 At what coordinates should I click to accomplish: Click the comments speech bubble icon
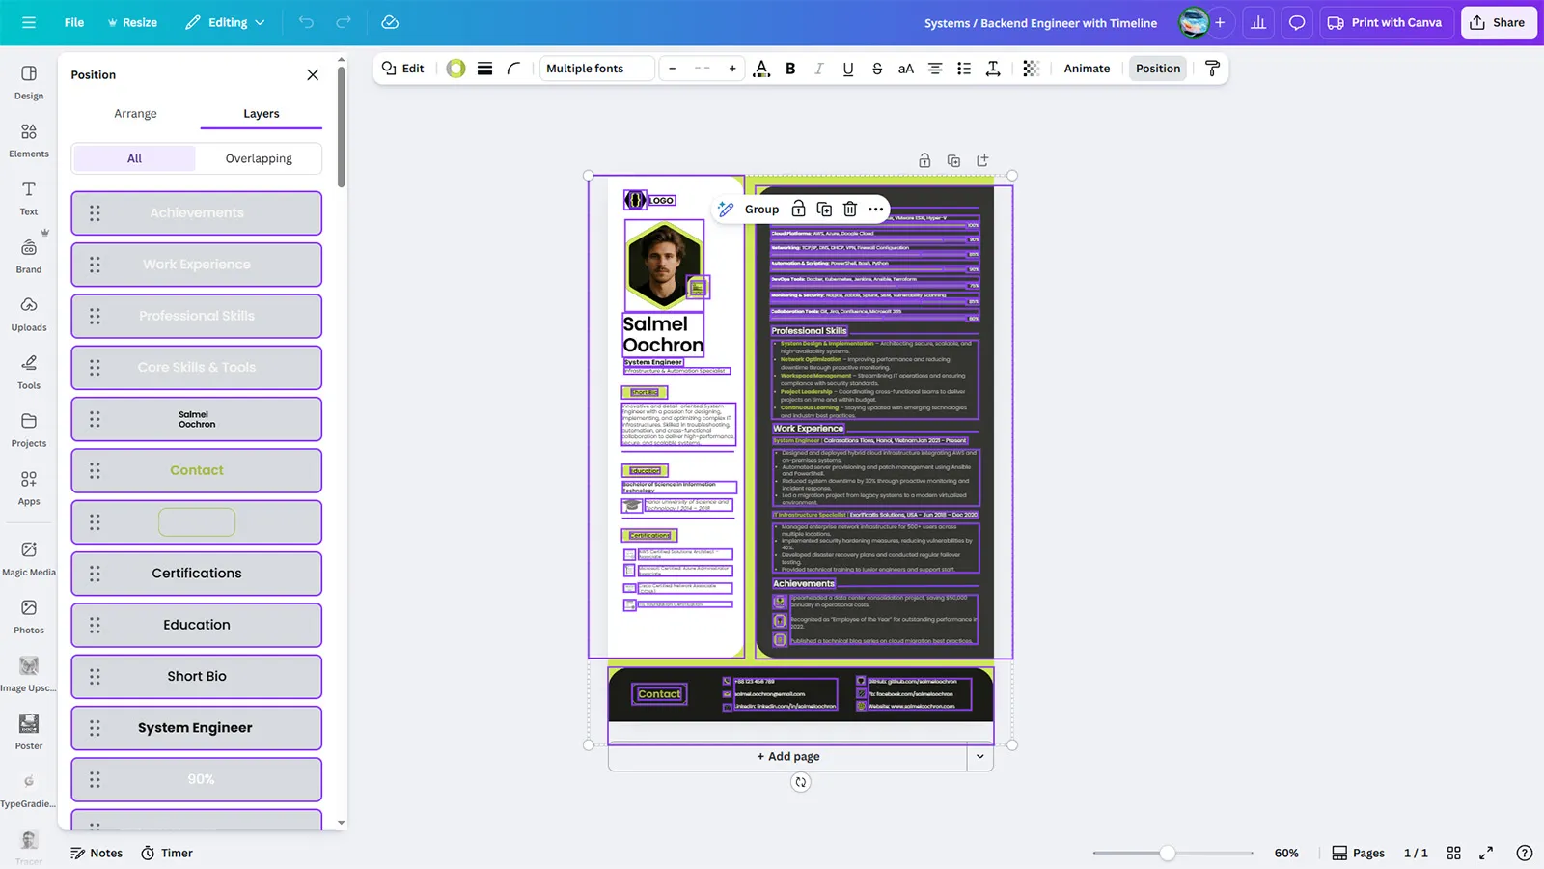point(1297,23)
